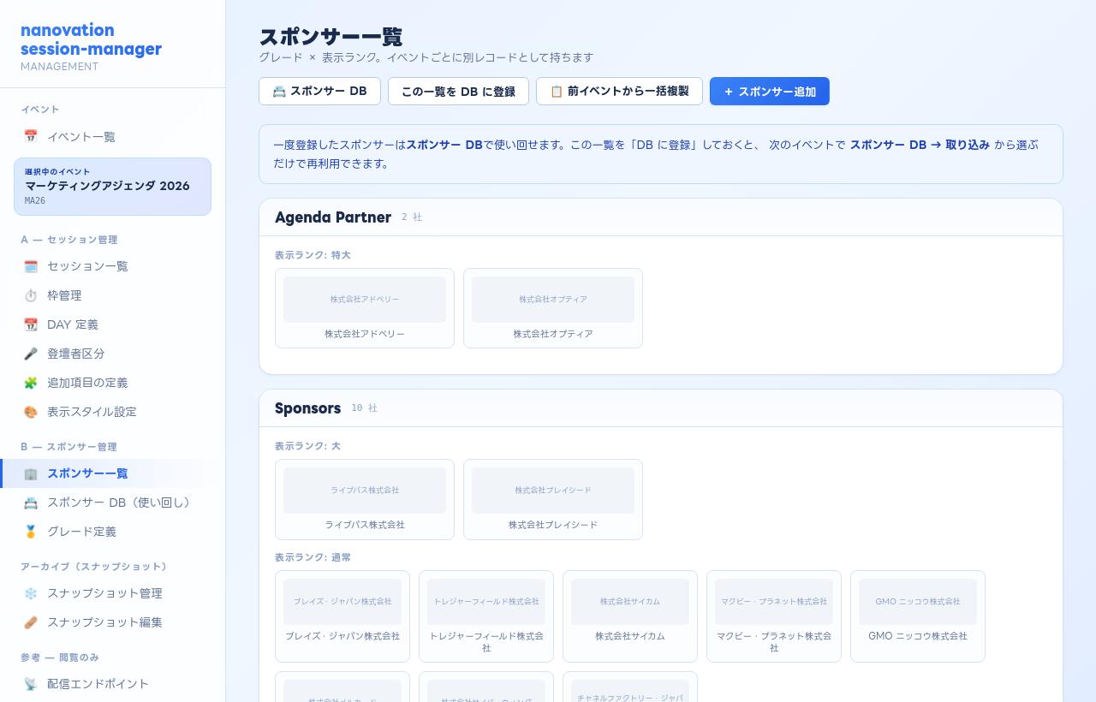The width and height of the screenshot is (1096, 702).
Task: Open スナップショット管理
Action: (x=112, y=593)
